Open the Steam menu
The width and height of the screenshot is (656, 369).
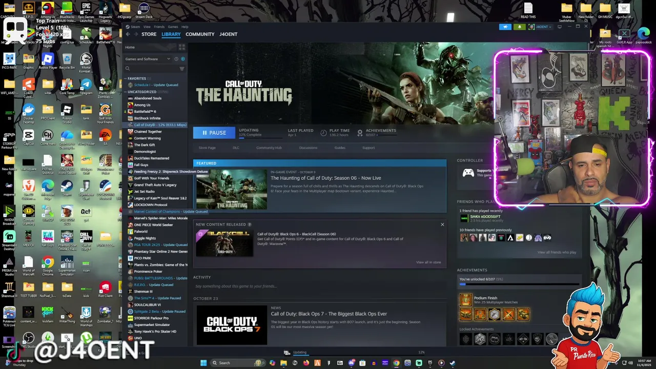pyautogui.click(x=136, y=27)
